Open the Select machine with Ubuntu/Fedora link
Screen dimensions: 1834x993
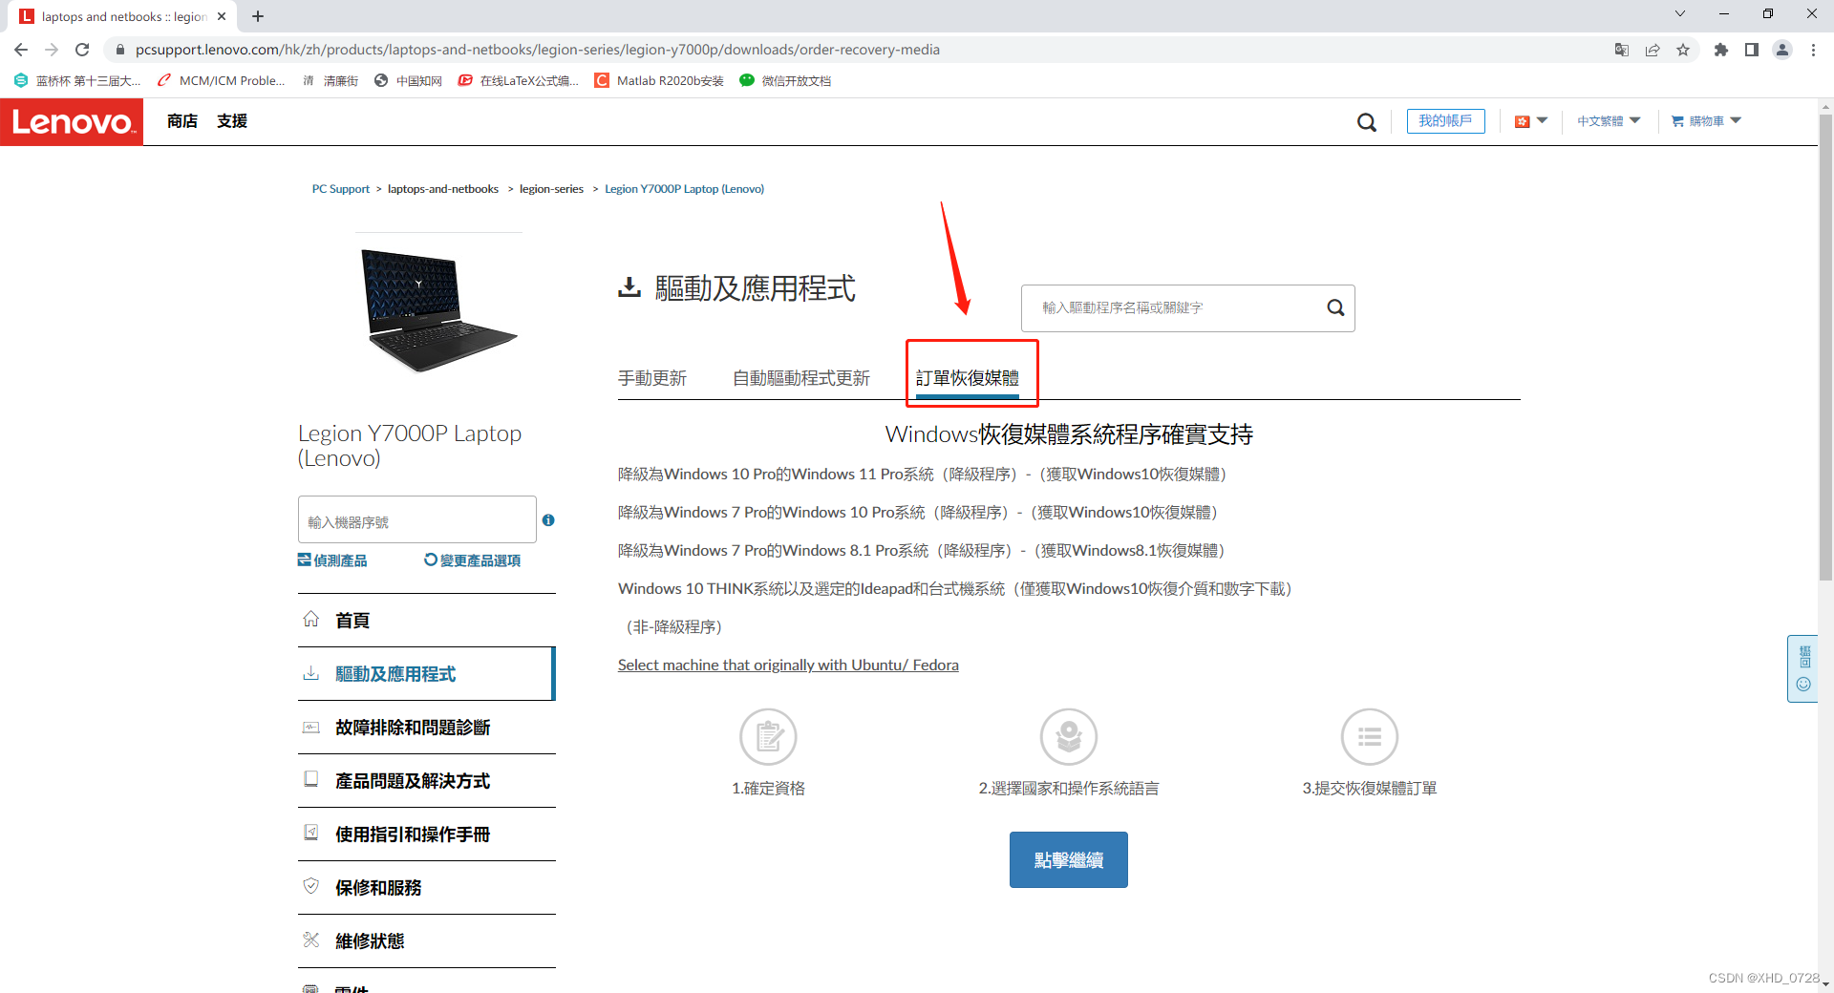pyautogui.click(x=788, y=665)
